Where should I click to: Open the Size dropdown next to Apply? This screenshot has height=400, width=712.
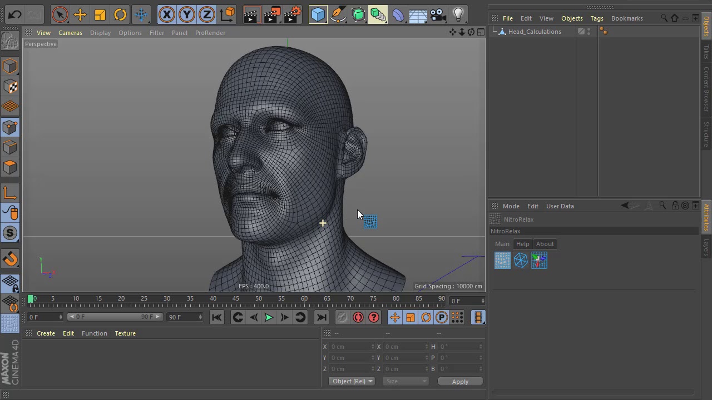tap(406, 381)
